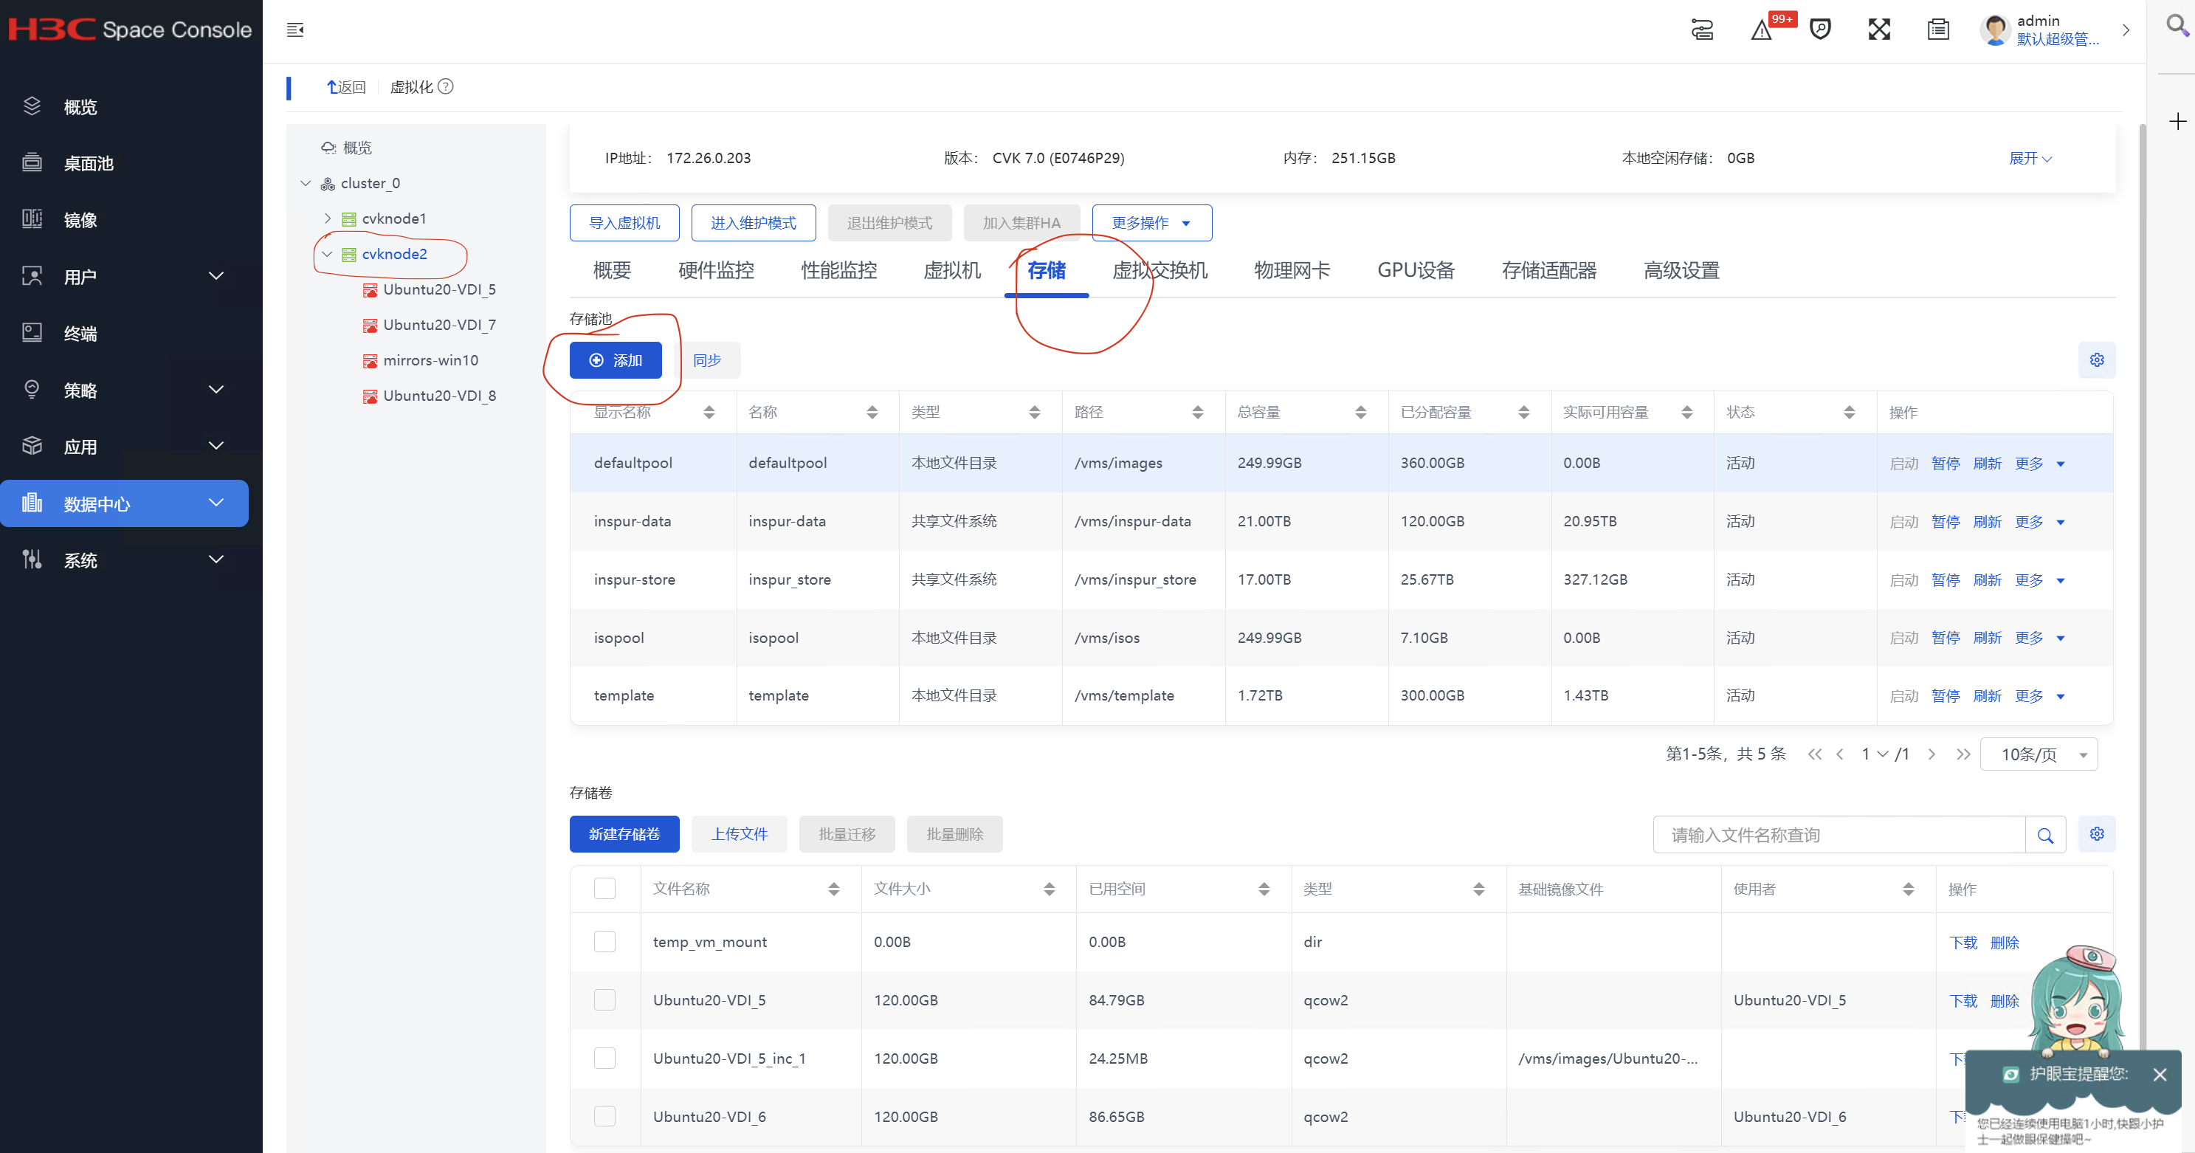Tick the Ubuntu20-VDI_5_inc_1 checkbox
This screenshot has width=2195, height=1153.
pos(604,1058)
